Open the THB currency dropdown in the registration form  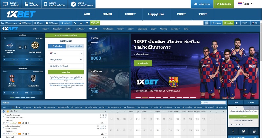(66, 60)
